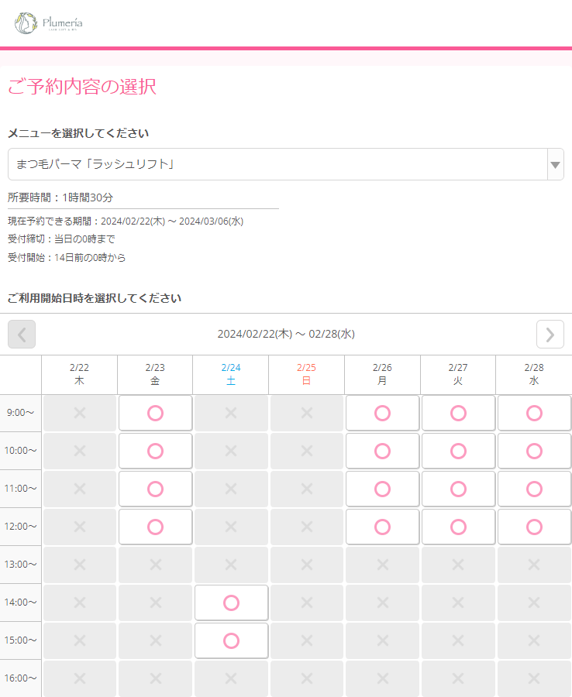
Task: Click the 16:00～ row label
Action: [20, 678]
